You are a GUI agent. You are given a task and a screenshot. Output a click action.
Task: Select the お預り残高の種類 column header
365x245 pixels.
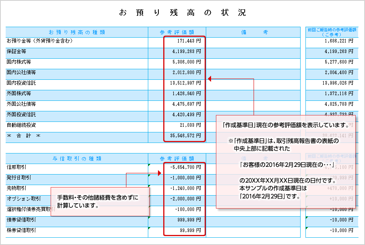(x=77, y=32)
